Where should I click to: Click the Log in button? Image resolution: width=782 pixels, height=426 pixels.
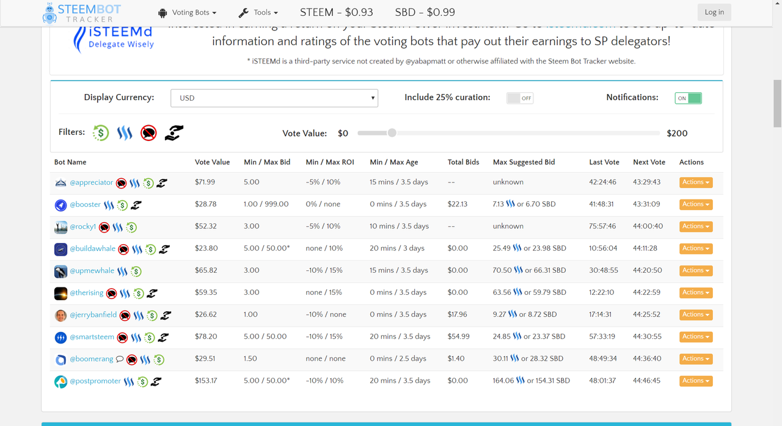click(x=714, y=12)
